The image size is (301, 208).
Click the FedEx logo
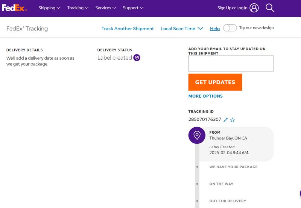pyautogui.click(x=14, y=8)
